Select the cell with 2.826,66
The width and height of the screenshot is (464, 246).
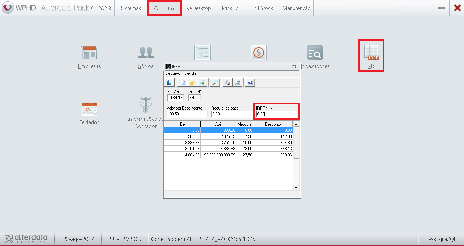(182, 142)
